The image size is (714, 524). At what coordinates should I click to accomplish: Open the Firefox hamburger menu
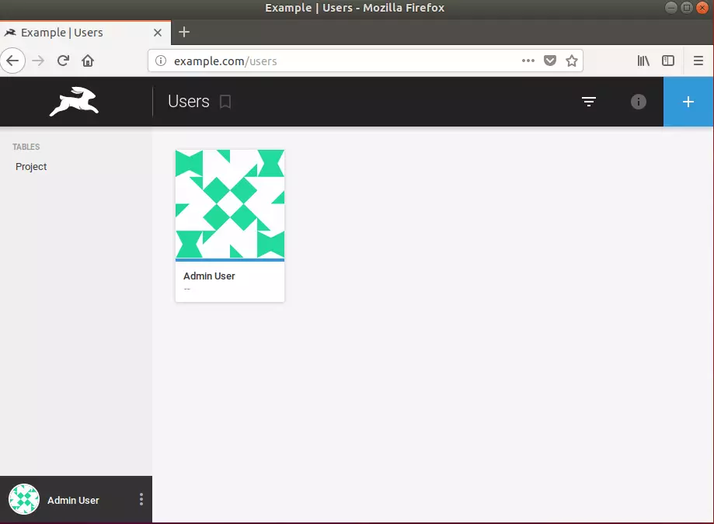698,61
